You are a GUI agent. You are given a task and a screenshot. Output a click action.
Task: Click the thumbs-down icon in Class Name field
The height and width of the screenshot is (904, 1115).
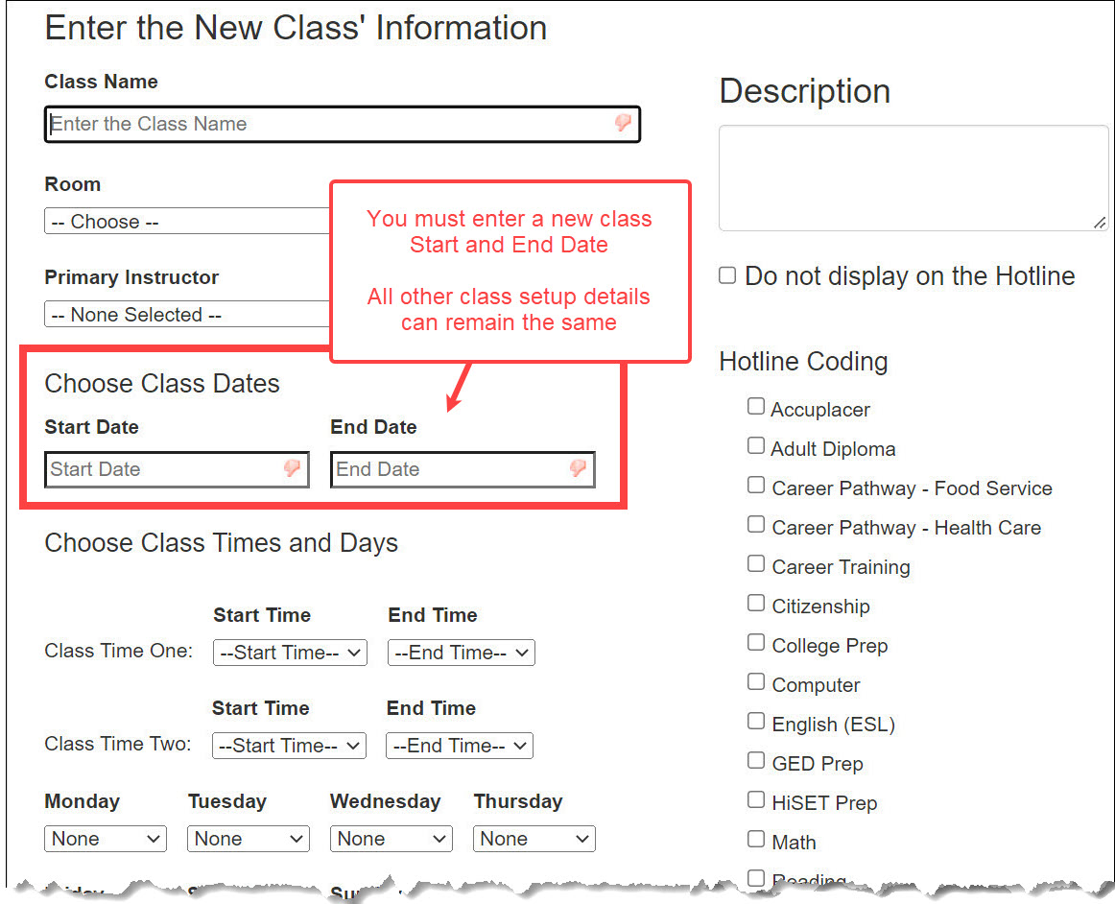point(625,125)
